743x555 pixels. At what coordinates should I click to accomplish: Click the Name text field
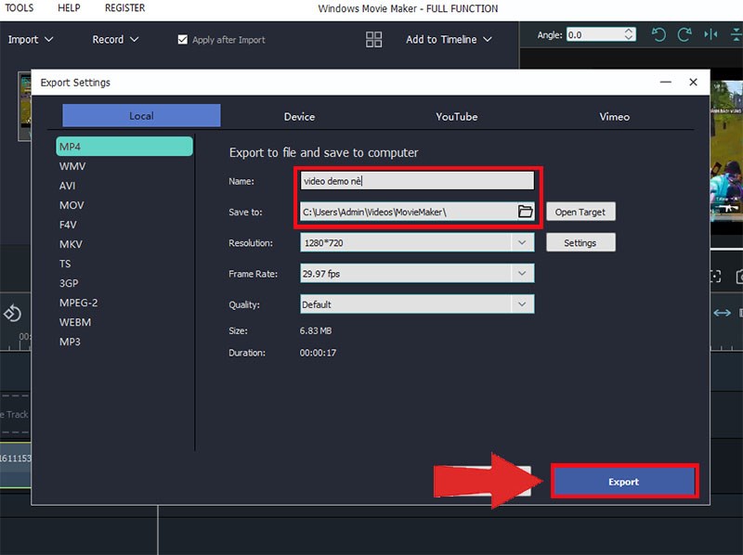pyautogui.click(x=417, y=181)
